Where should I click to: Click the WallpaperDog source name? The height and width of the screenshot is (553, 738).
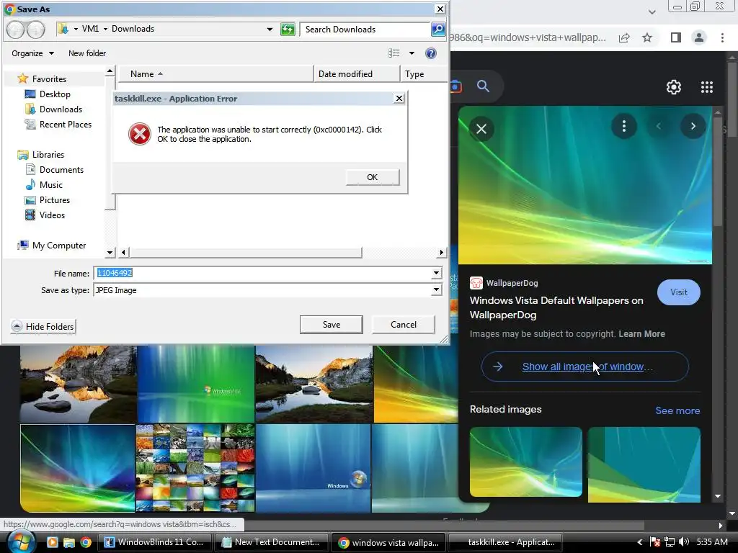point(512,283)
